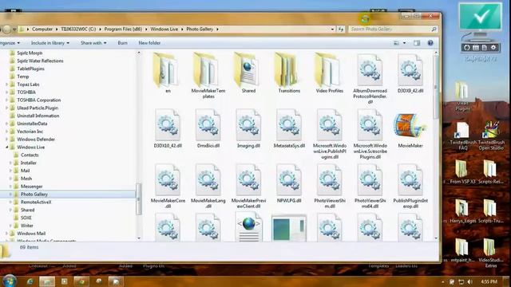Refresh the address bar location
This screenshot has width=511, height=287.
341,29
